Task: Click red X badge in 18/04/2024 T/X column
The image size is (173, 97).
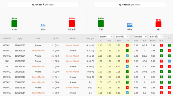Action: pyautogui.click(x=169, y=50)
